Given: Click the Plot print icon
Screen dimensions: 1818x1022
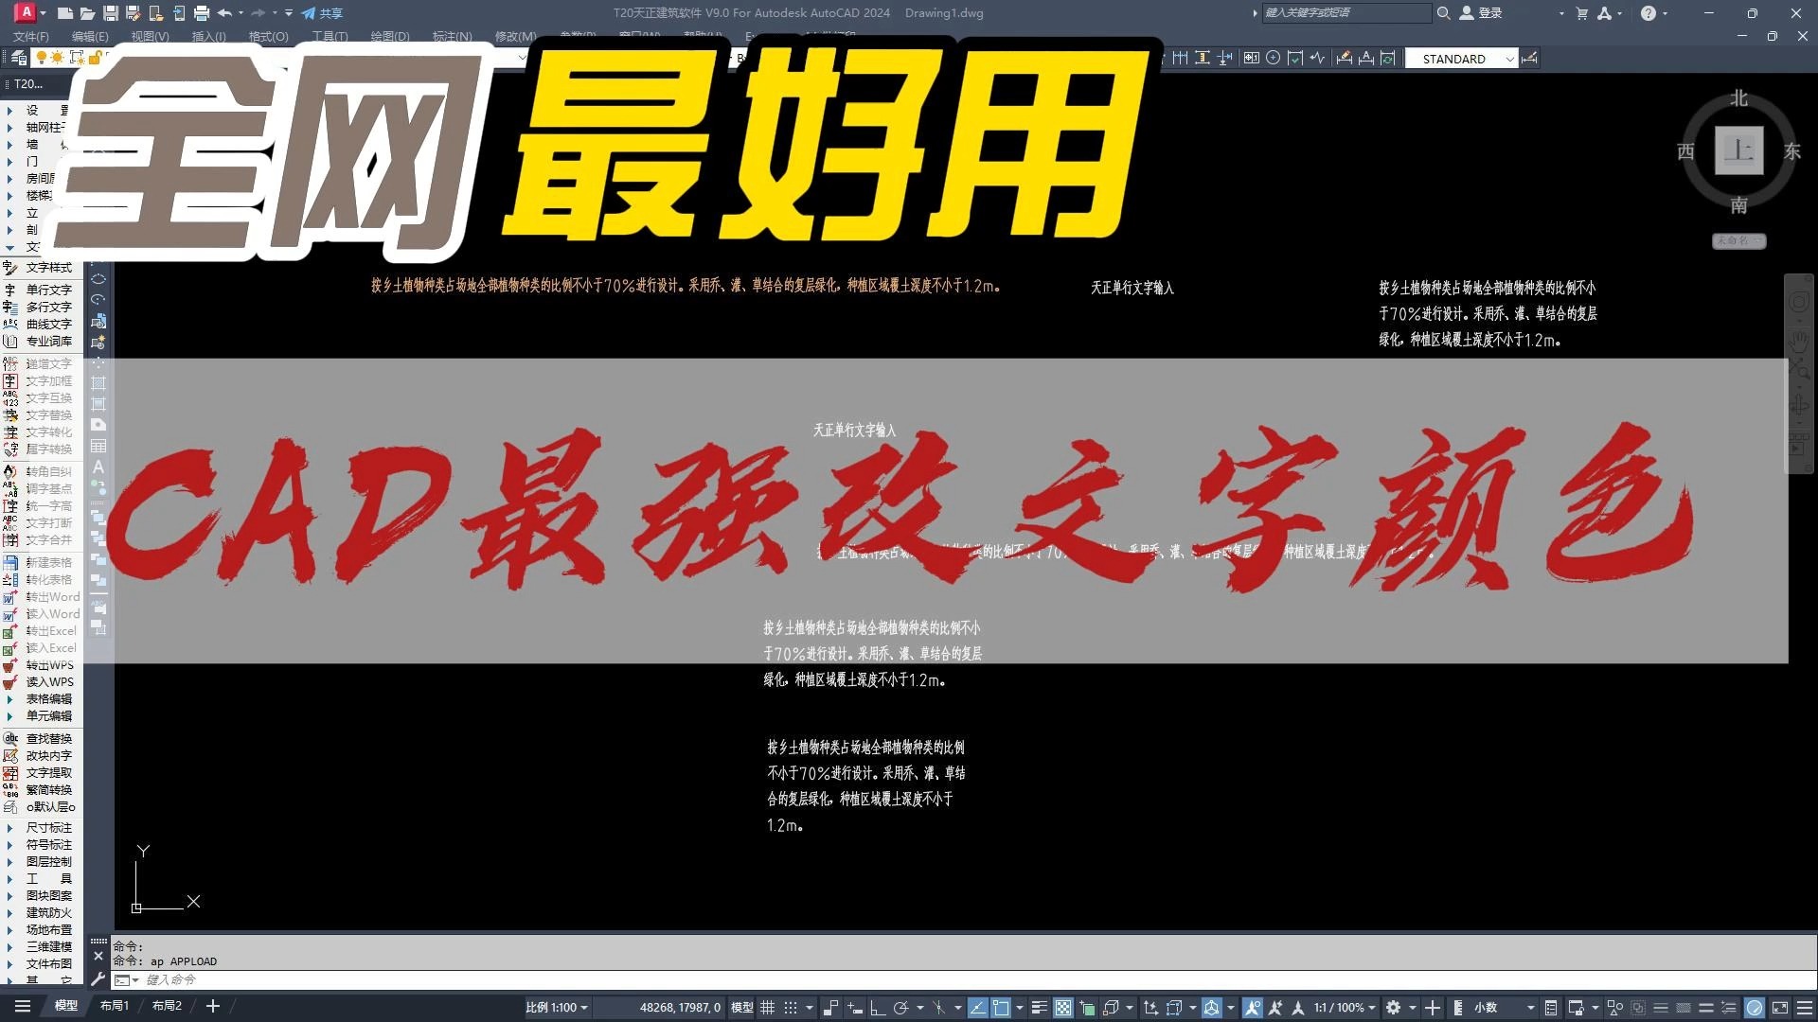Looking at the screenshot, I should (201, 13).
